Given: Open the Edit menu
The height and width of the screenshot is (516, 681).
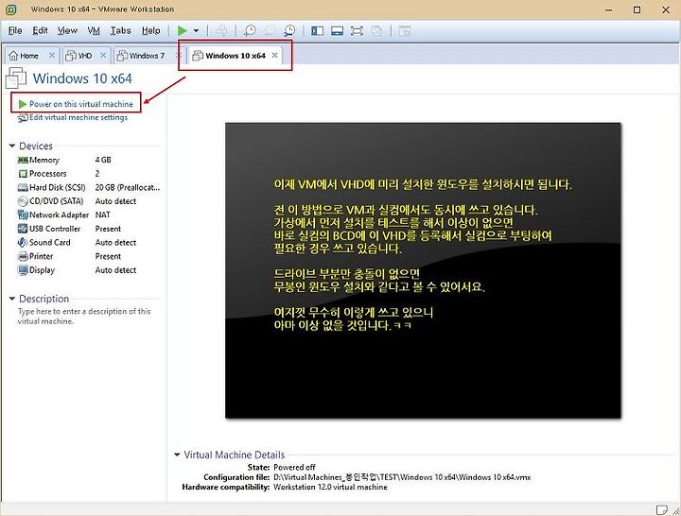Looking at the screenshot, I should coord(40,30).
